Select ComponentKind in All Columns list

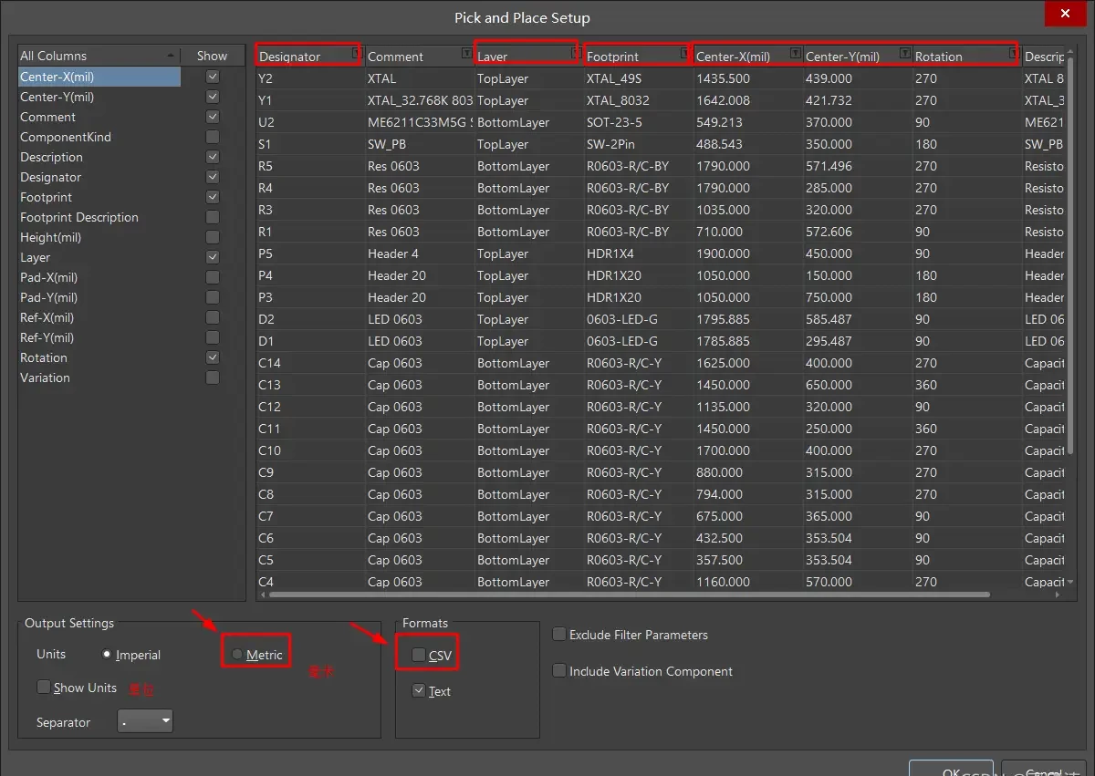[66, 137]
